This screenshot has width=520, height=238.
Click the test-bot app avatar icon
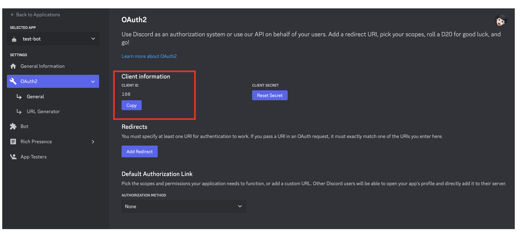click(x=14, y=39)
